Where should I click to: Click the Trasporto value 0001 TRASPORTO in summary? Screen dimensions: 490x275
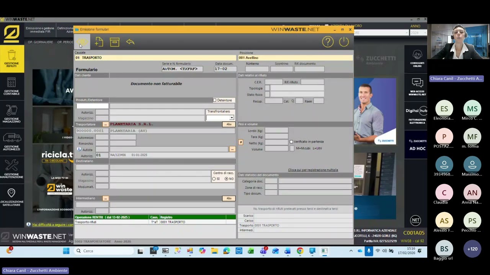pos(267,225)
